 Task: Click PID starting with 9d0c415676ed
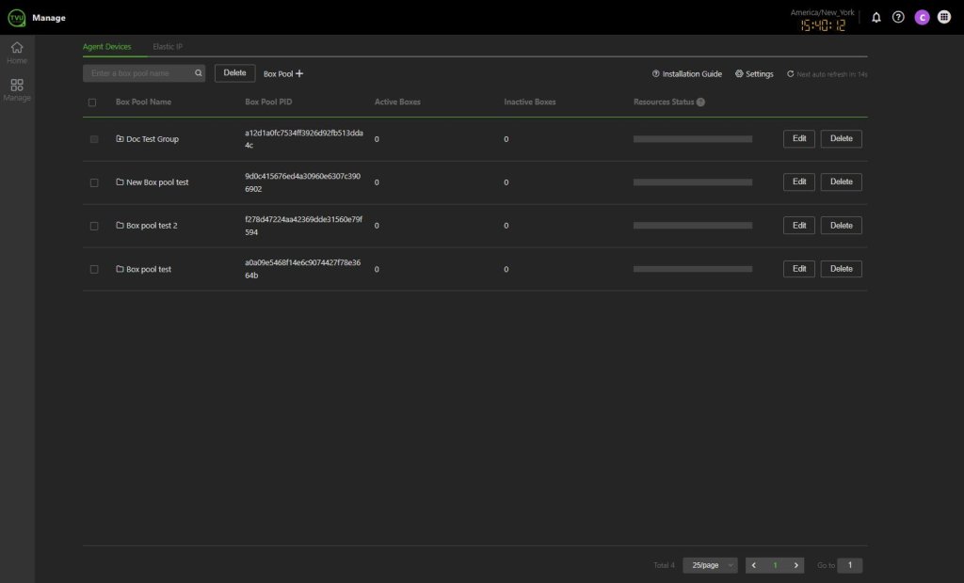click(302, 182)
